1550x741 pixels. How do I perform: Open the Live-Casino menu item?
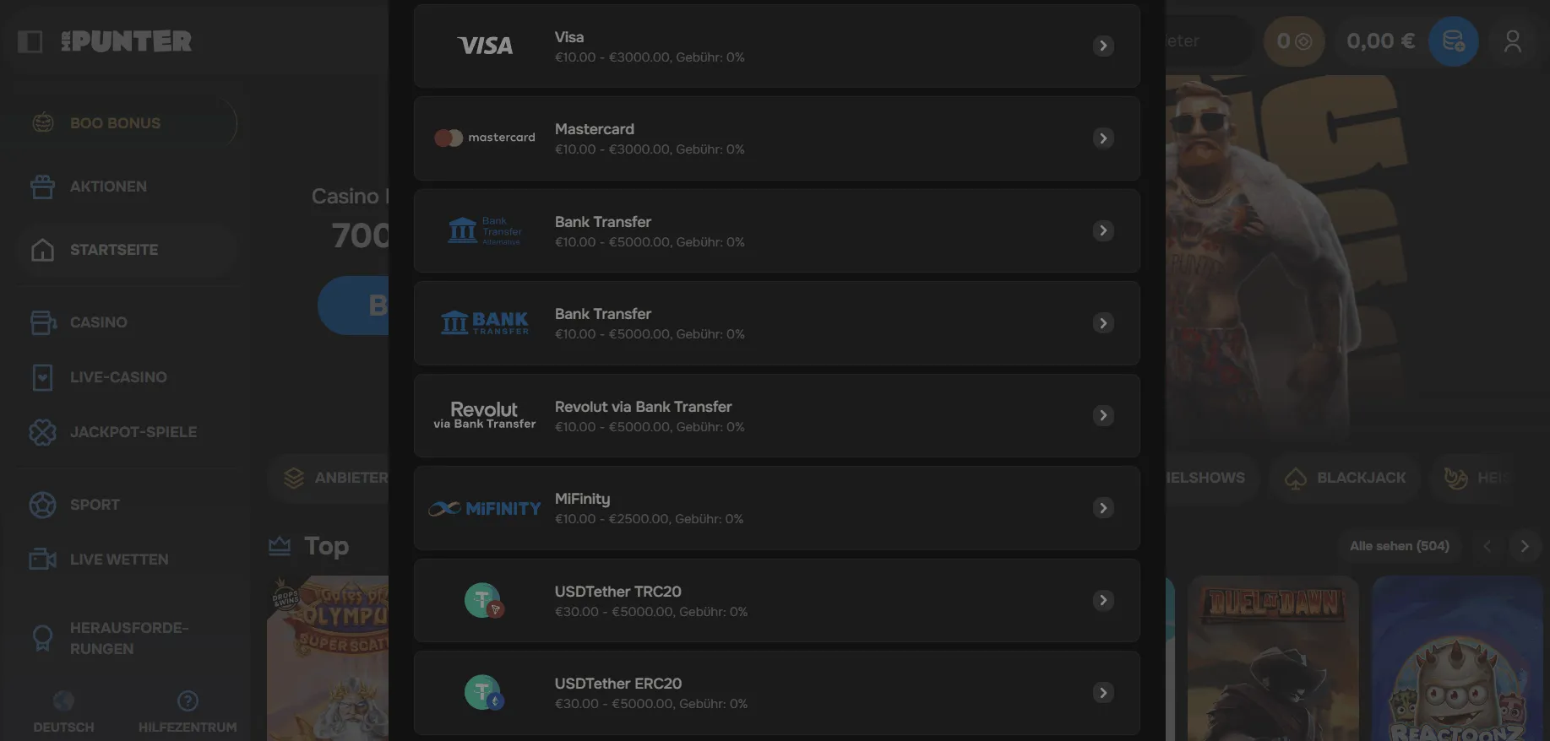pos(117,377)
